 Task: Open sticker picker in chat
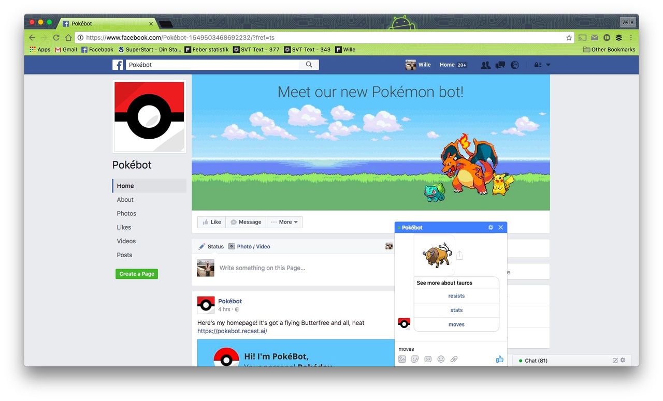pos(415,359)
